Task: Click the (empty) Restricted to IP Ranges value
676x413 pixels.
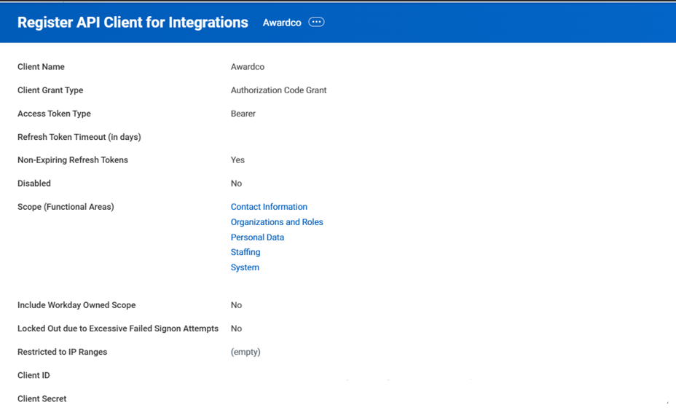Action: coord(245,352)
